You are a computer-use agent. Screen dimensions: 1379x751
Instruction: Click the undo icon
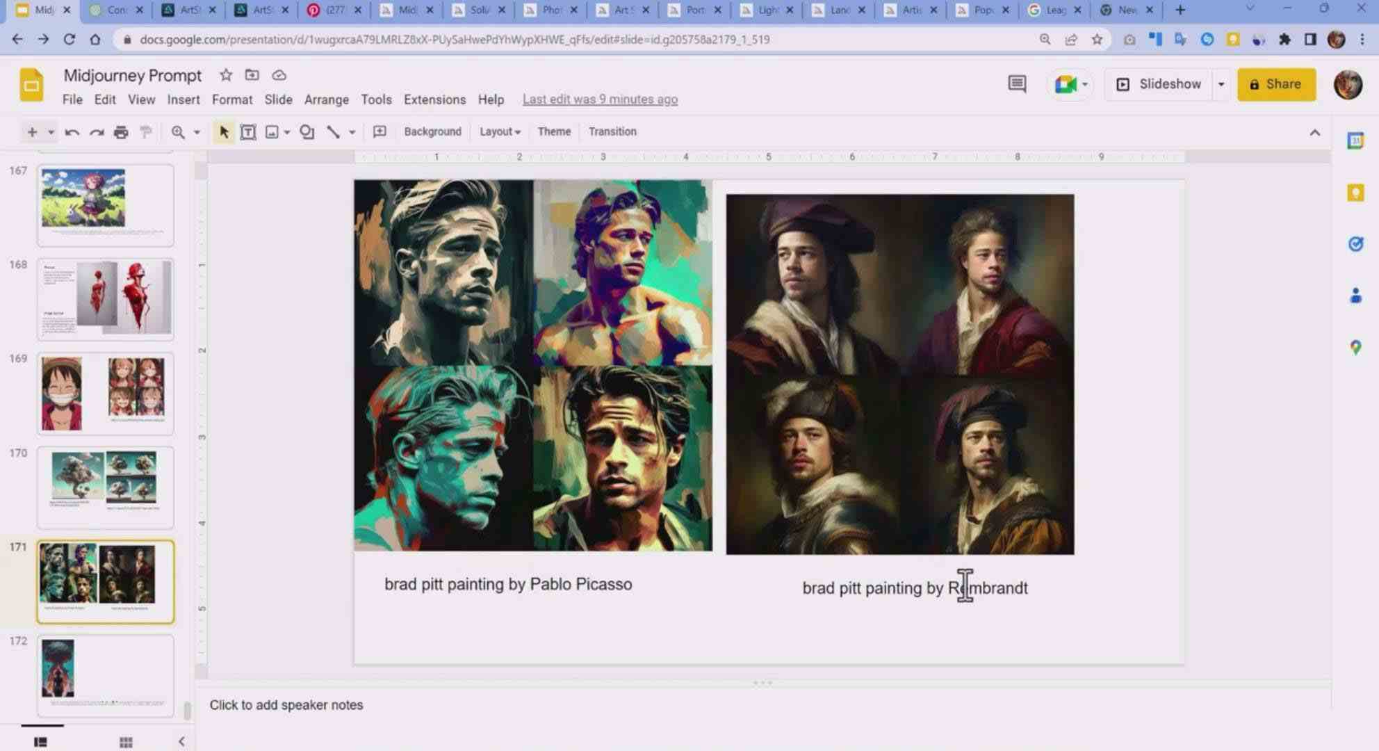71,131
